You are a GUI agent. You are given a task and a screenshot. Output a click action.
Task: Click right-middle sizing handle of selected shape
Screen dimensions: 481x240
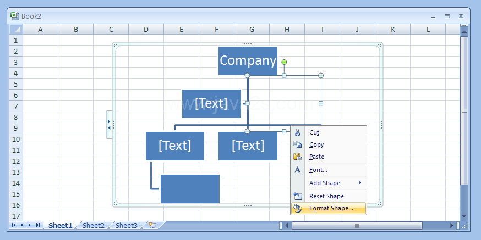[x=321, y=103]
